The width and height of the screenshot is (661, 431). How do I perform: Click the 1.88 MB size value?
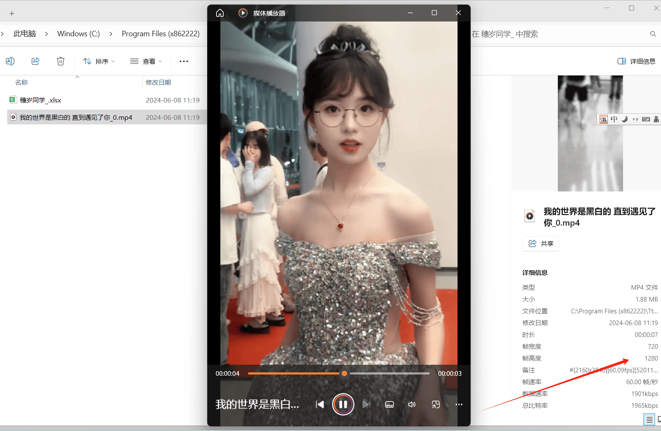tap(647, 299)
